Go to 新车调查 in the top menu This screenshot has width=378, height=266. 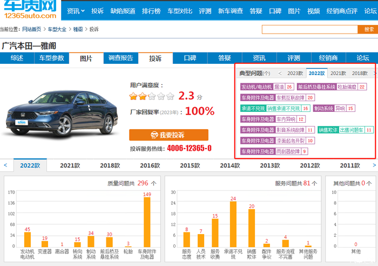(x=230, y=11)
